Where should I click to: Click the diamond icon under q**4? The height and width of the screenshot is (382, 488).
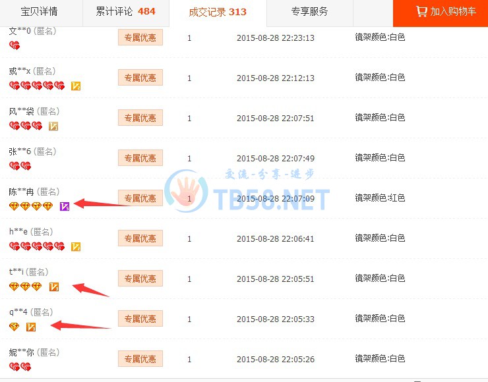[14, 327]
